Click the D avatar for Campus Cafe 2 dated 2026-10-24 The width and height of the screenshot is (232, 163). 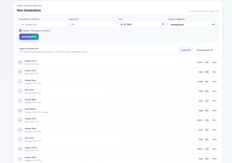(x=20, y=62)
